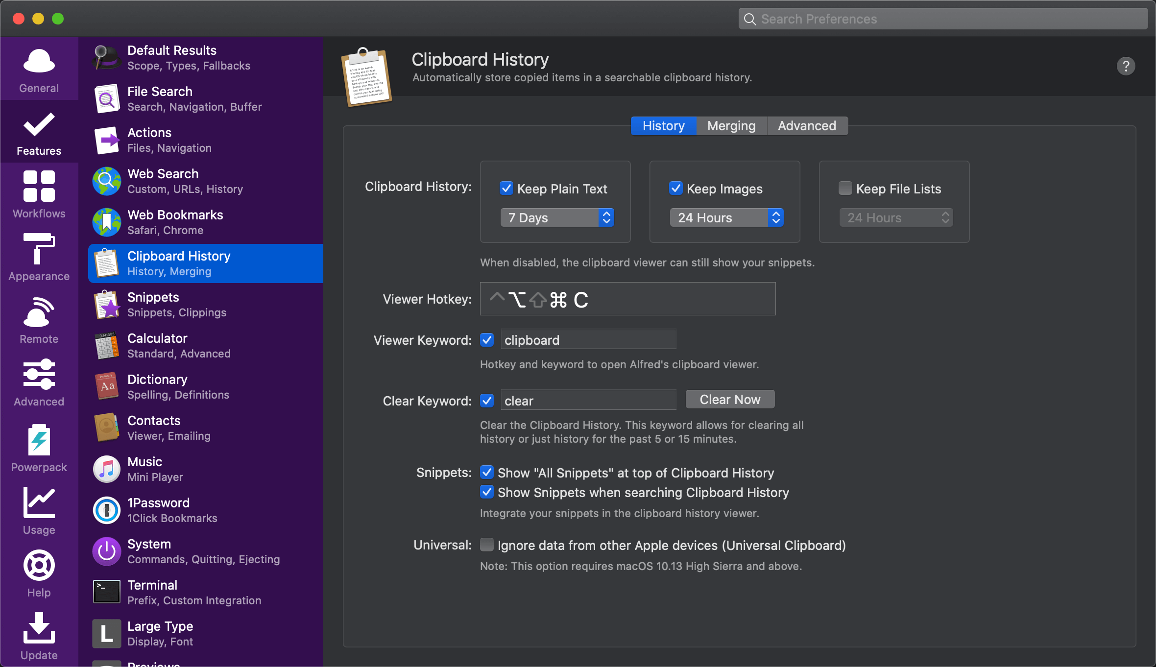Click the Default Results label

point(172,50)
